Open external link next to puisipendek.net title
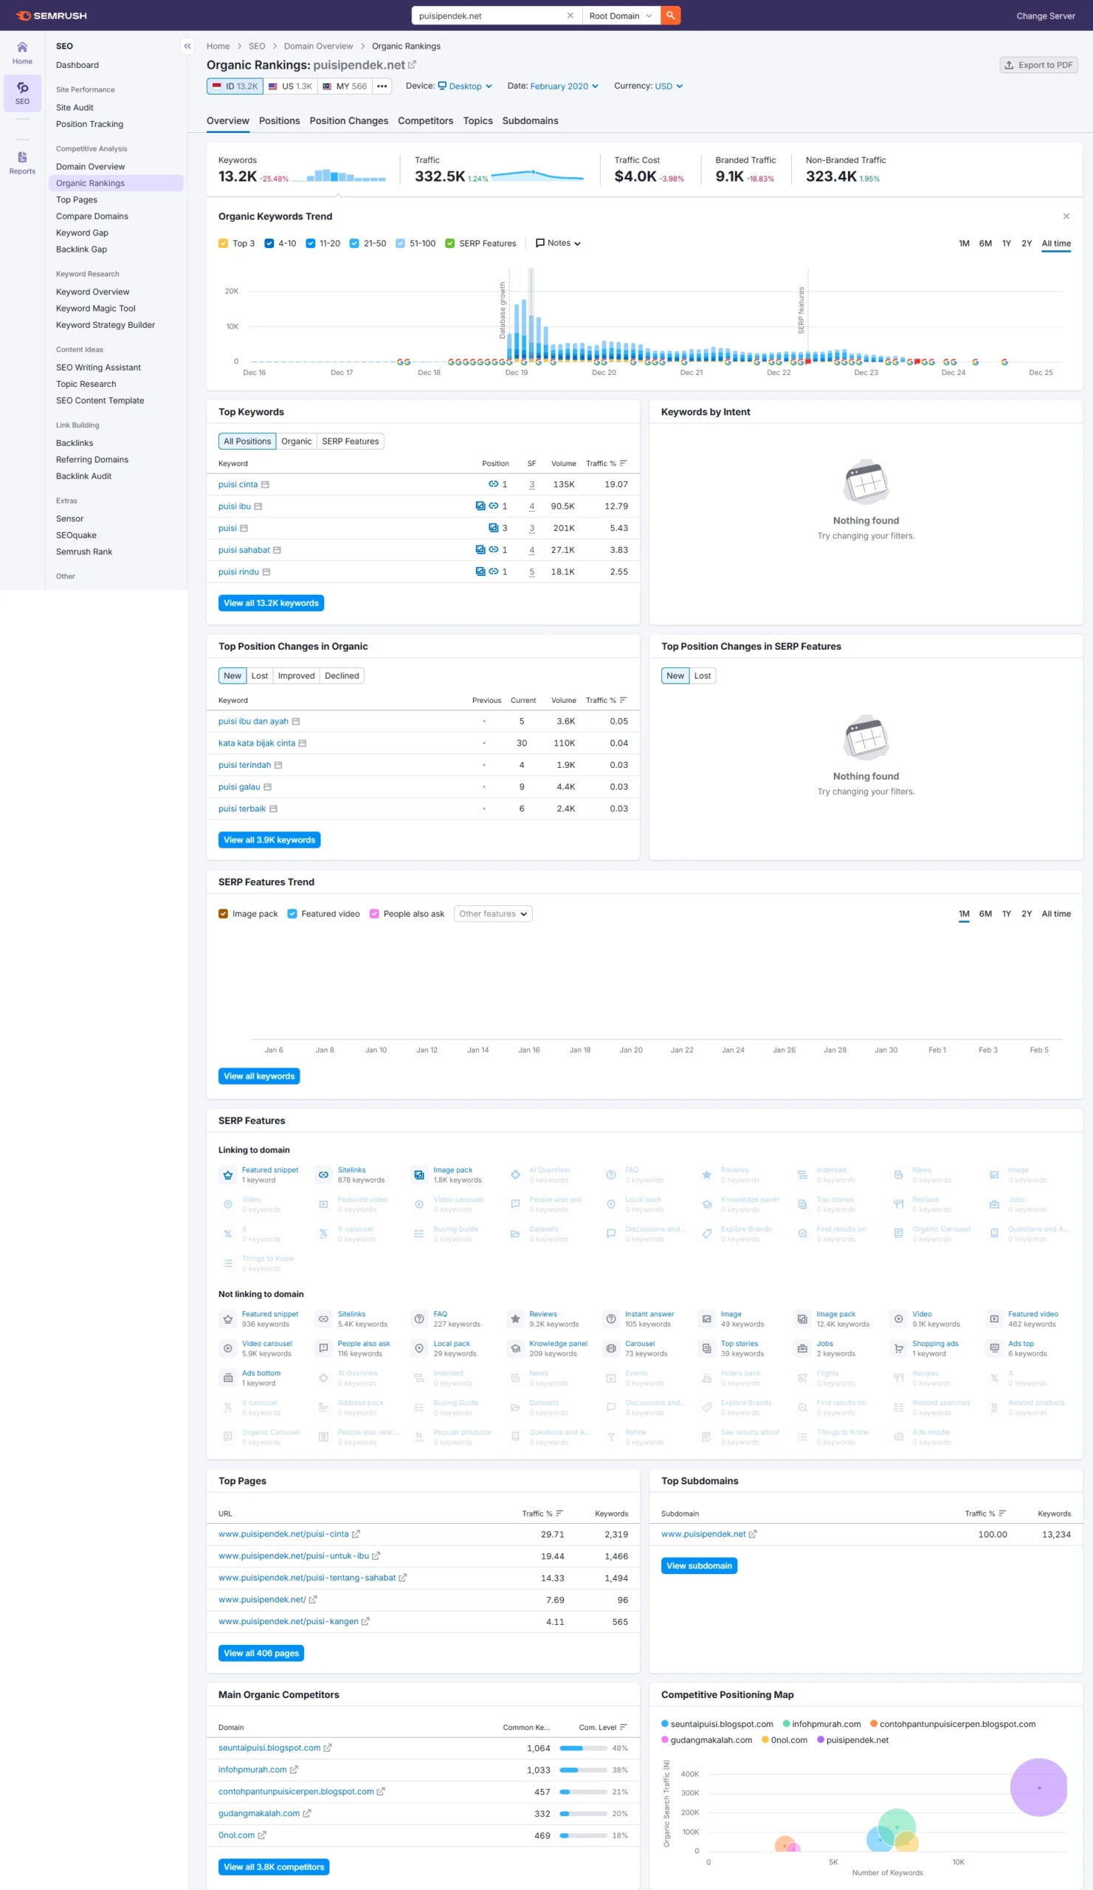1093x1890 pixels. 413,65
